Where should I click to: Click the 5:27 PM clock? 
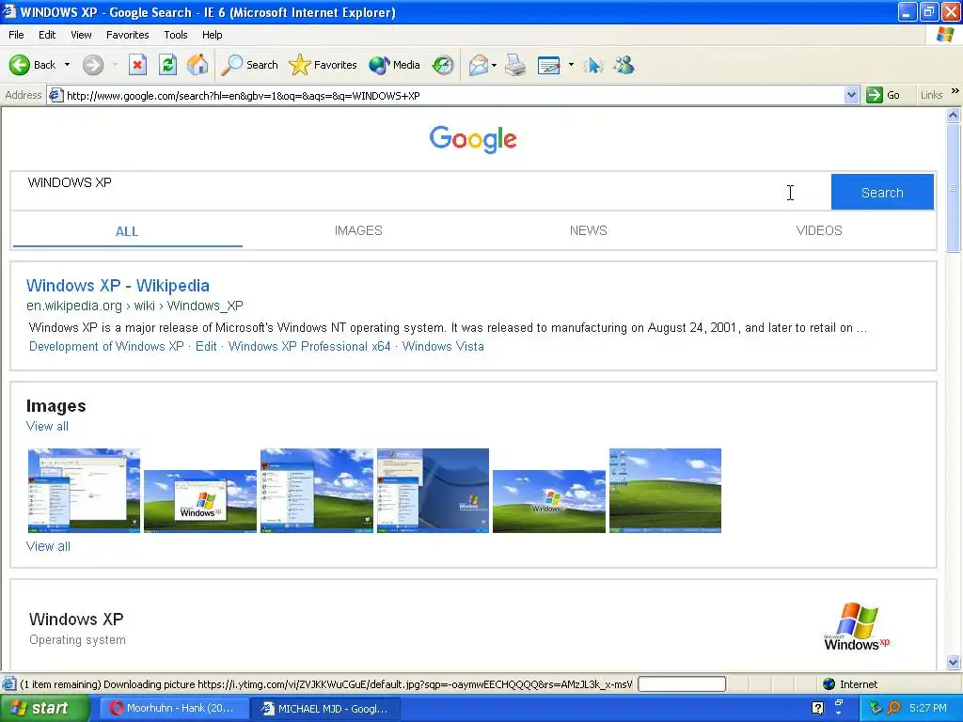pyautogui.click(x=928, y=708)
